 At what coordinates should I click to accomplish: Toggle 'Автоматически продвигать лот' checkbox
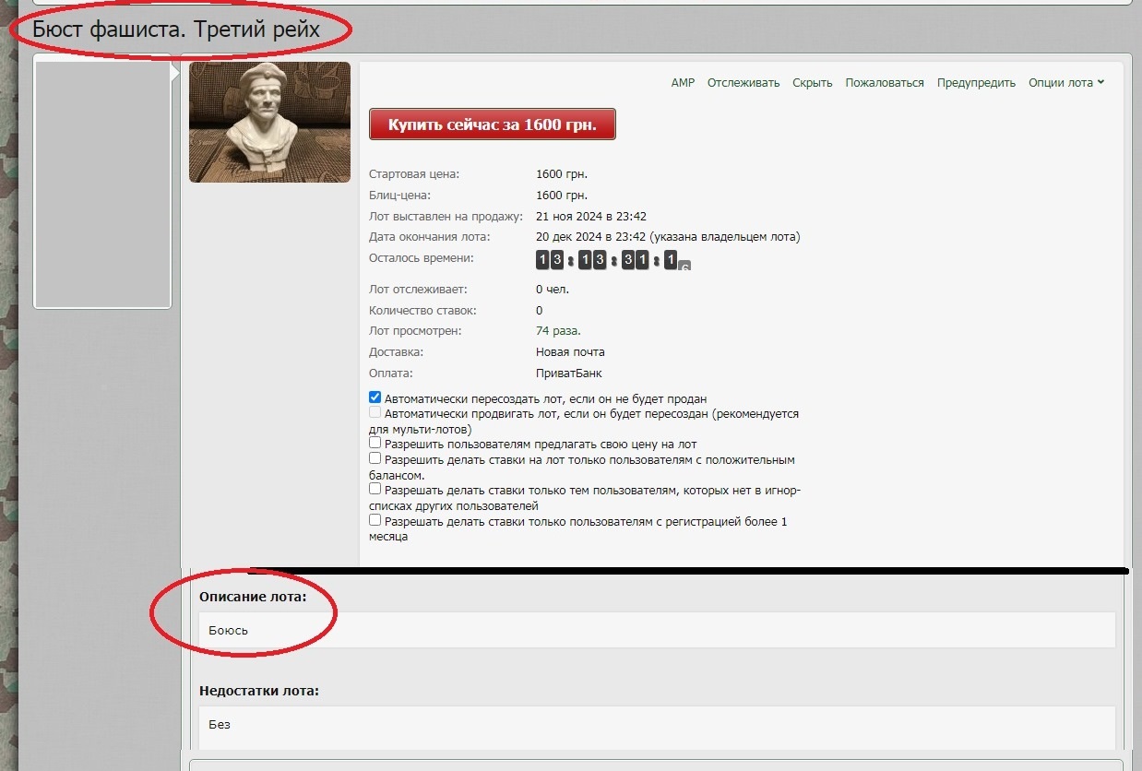click(375, 413)
